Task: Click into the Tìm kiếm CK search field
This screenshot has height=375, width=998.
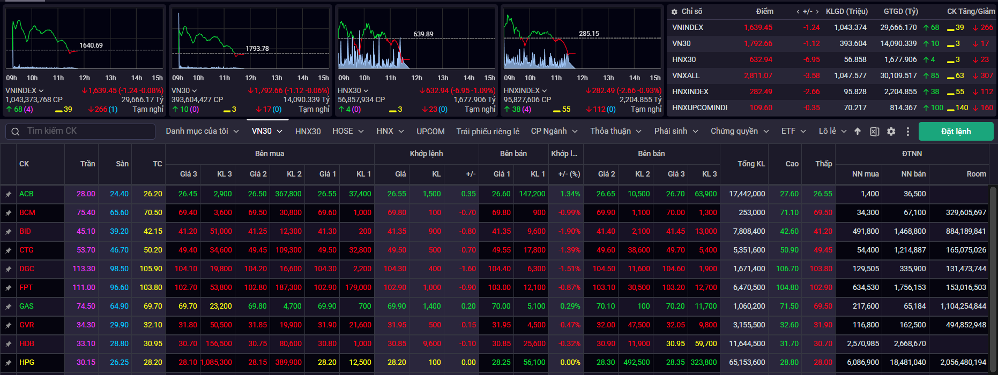Action: [x=80, y=132]
